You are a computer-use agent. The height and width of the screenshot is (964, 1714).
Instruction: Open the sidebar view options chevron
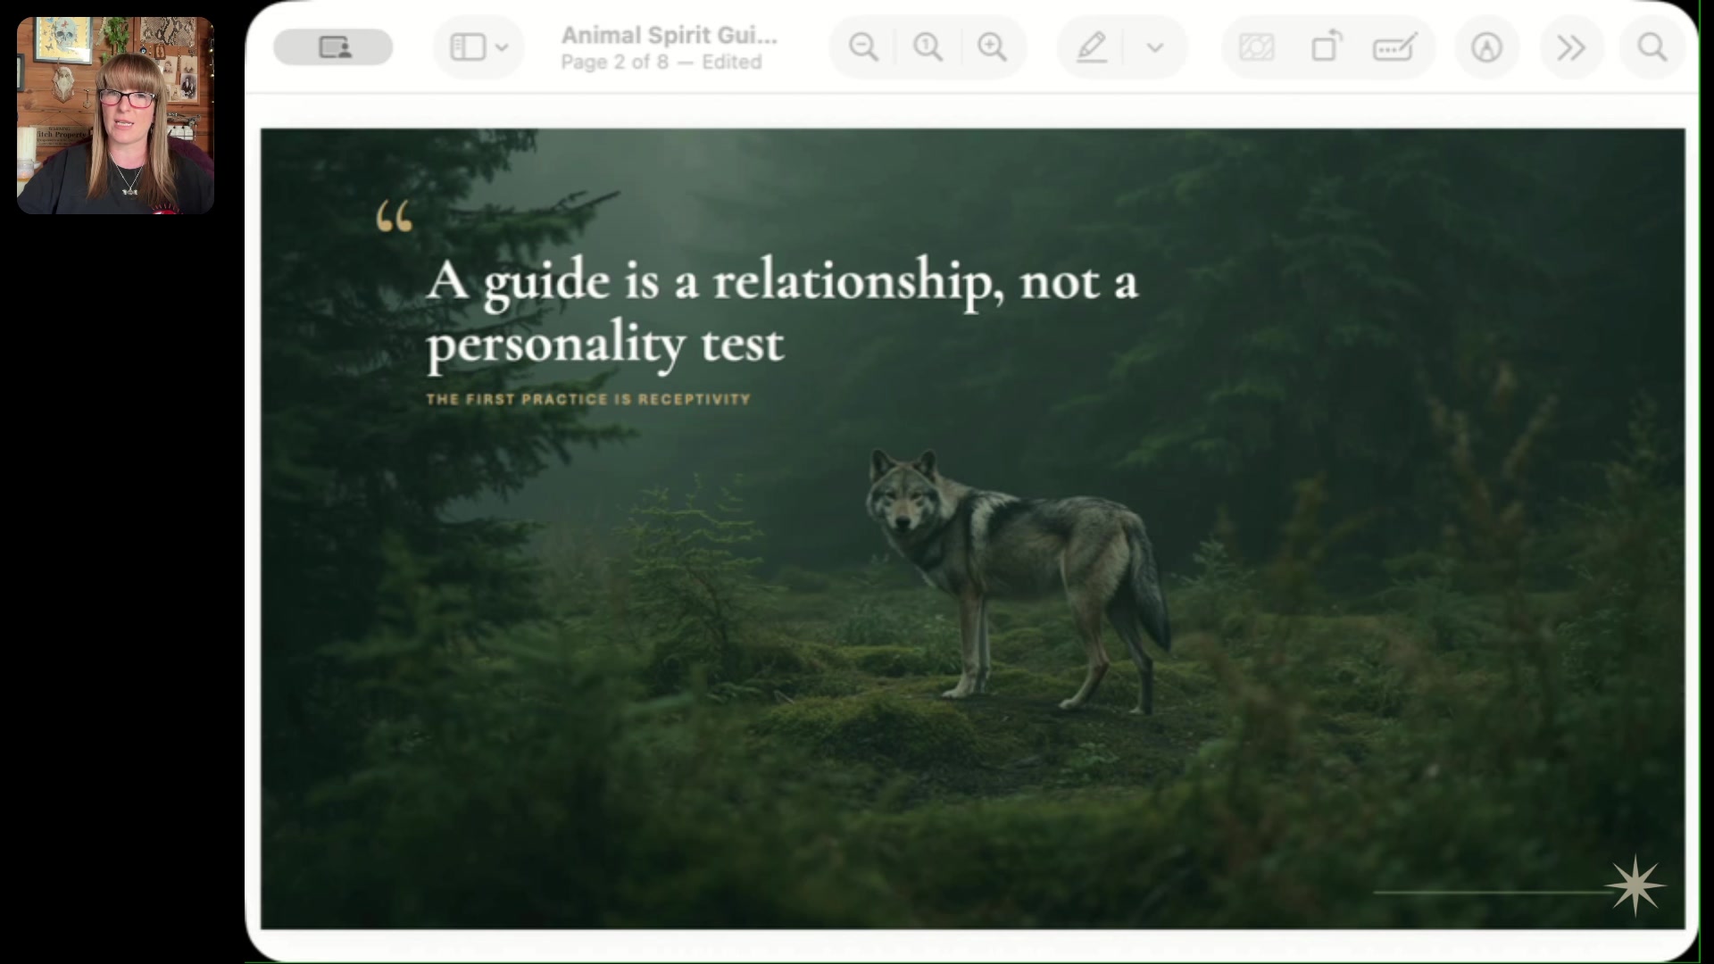tap(502, 47)
